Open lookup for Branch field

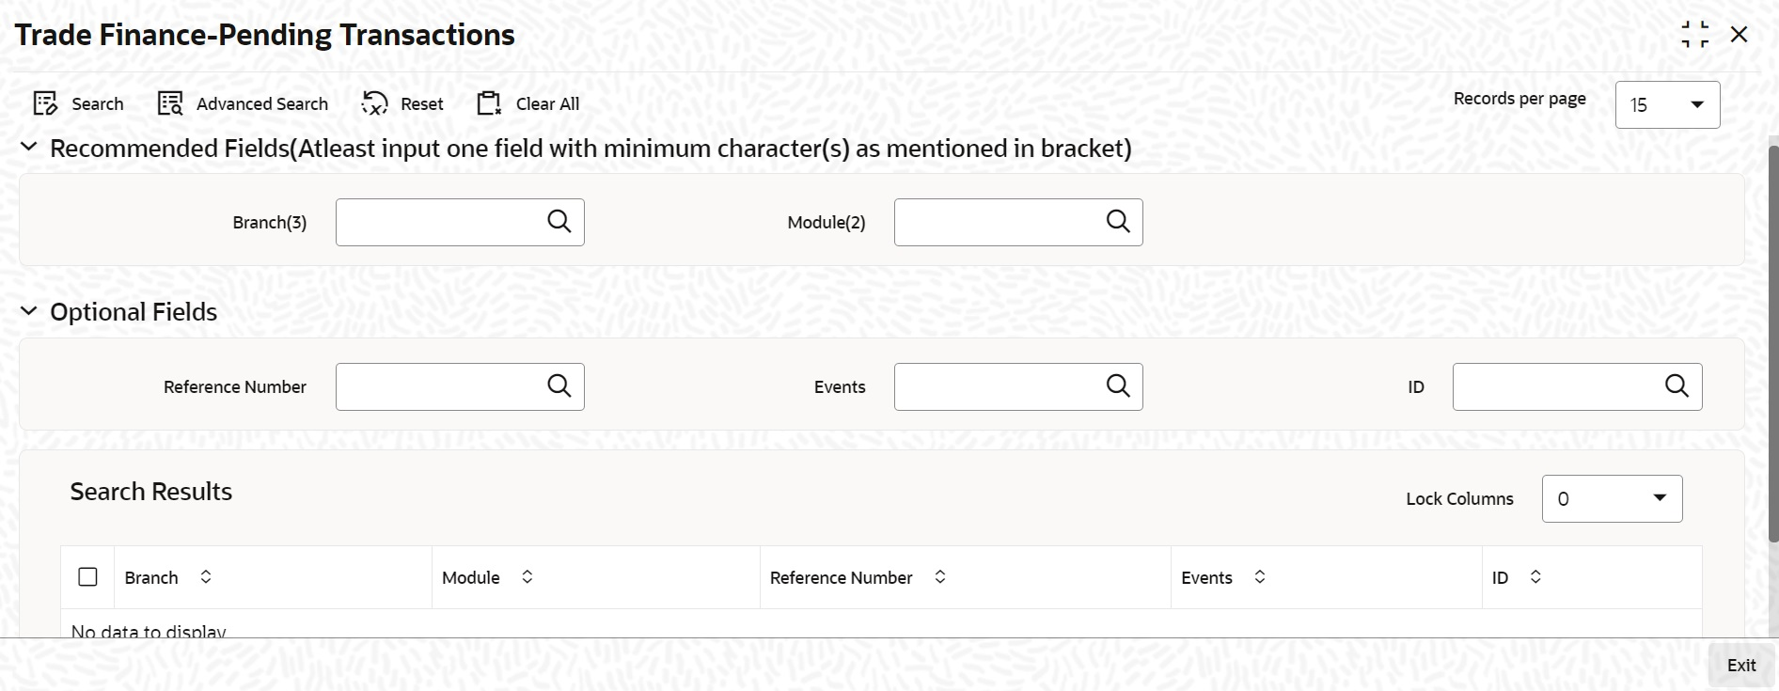pos(559,221)
